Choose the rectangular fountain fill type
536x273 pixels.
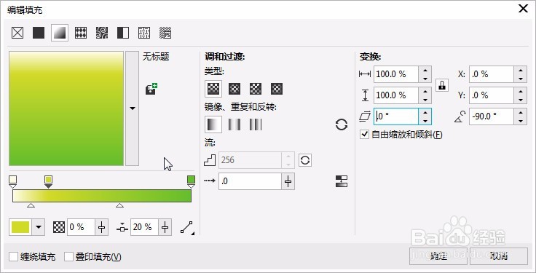(x=277, y=89)
